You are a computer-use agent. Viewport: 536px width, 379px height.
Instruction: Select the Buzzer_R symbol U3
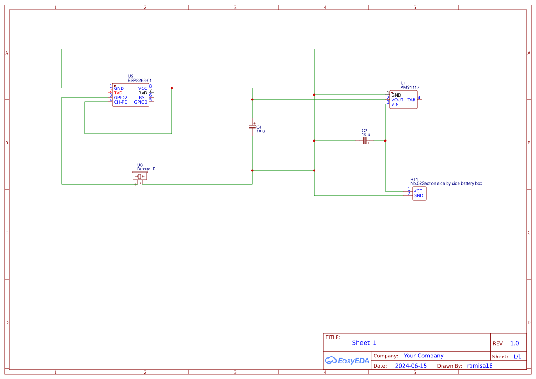click(140, 176)
